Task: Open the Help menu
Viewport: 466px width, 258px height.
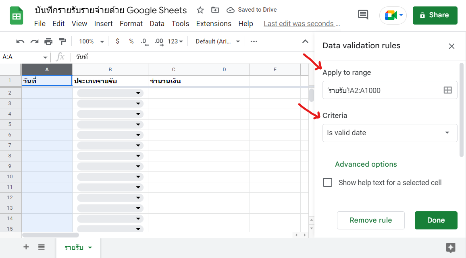Action: pyautogui.click(x=246, y=24)
